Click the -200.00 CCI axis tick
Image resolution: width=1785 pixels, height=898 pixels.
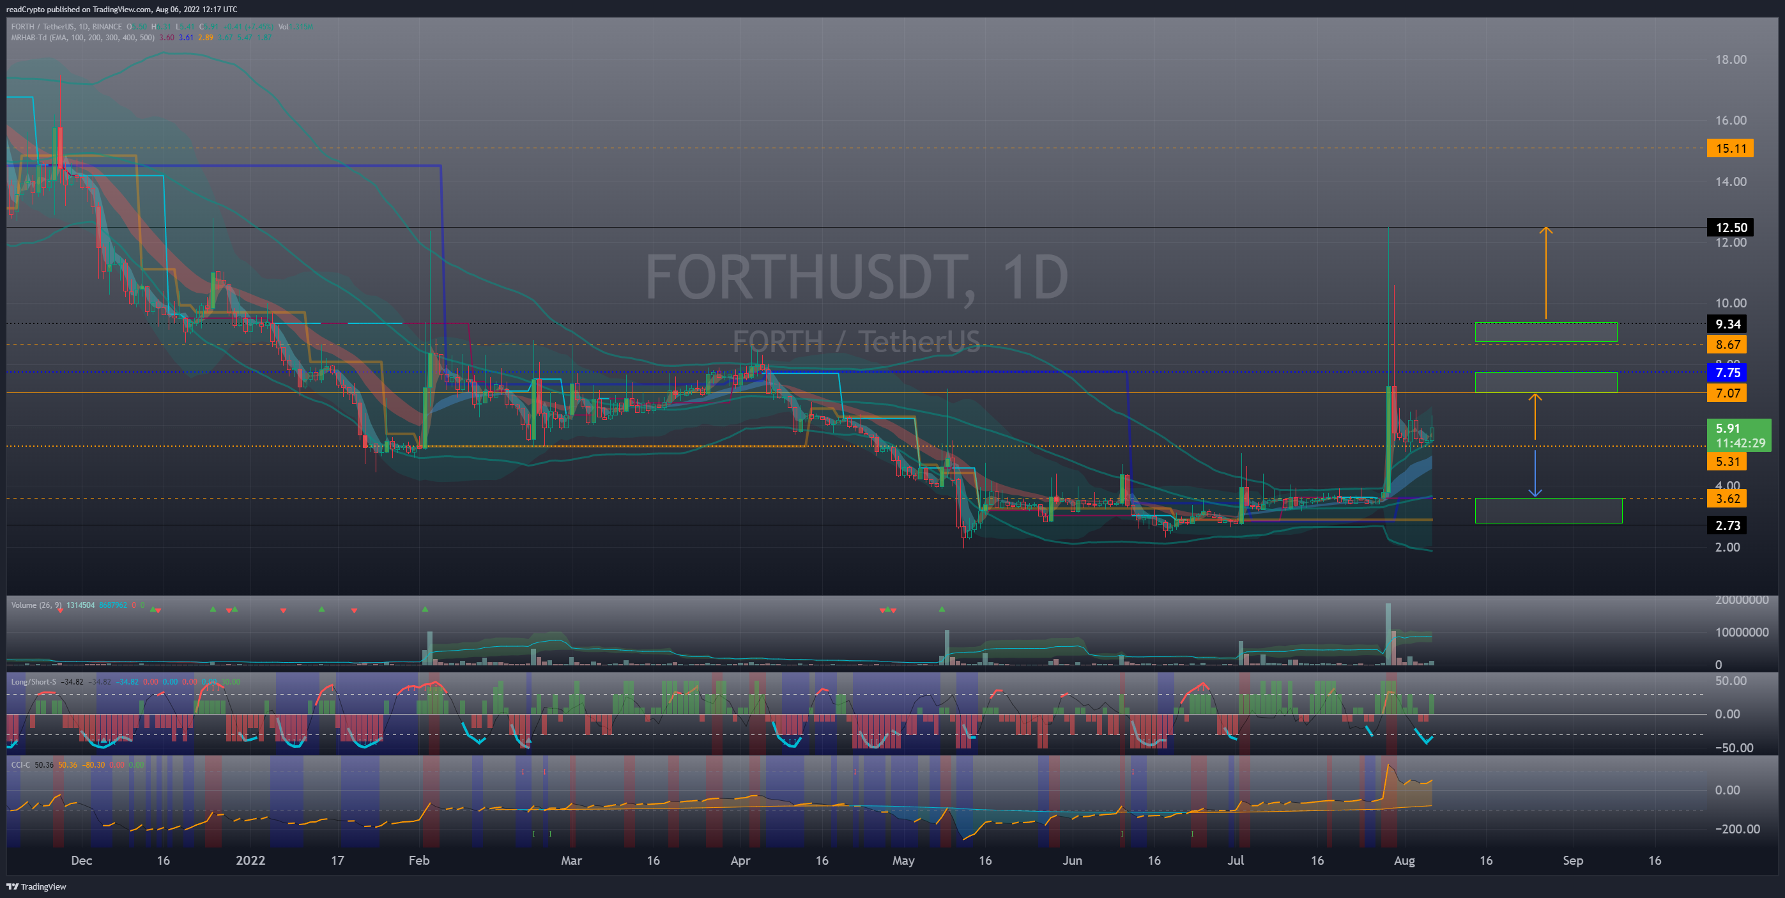pos(1736,830)
